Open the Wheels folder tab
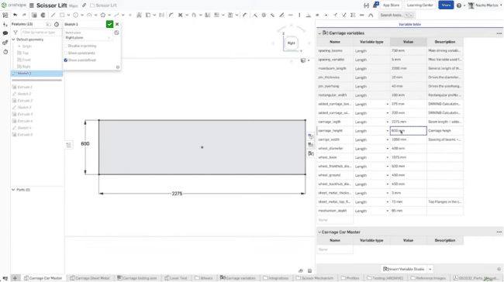 click(204, 278)
